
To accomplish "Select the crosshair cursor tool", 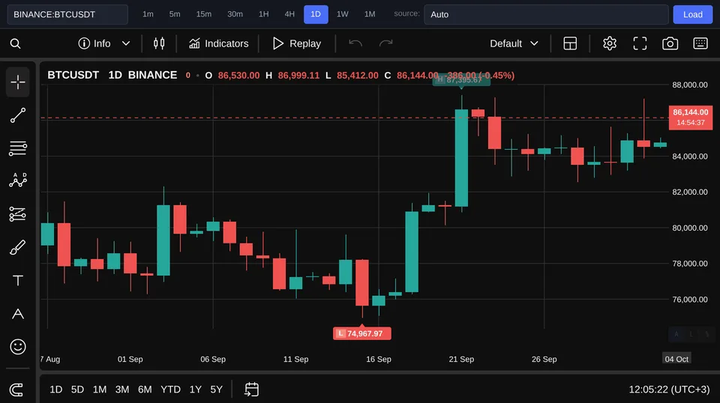I will [18, 82].
